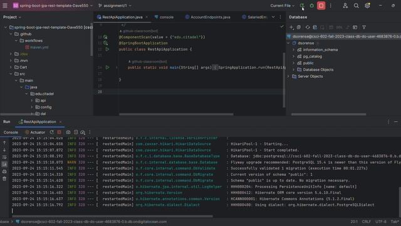Expand public schema node

coord(294,63)
